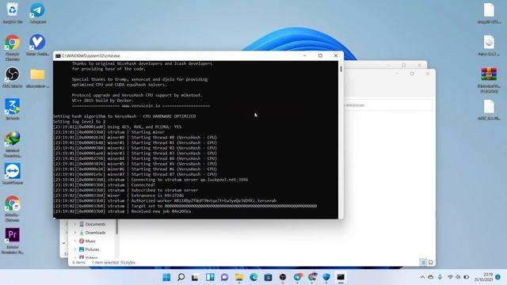The image size is (507, 285).
Task: Launch Telegram from the desktop
Action: 37,10
